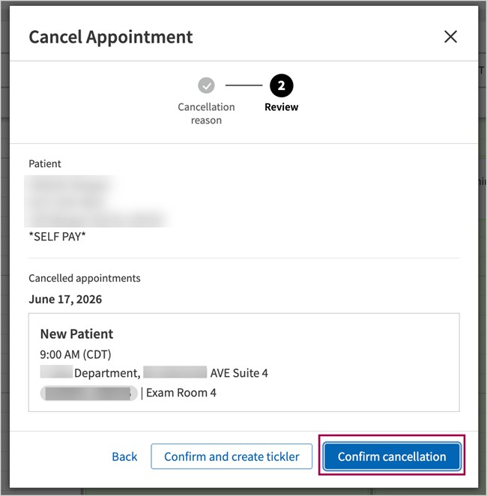Go to the Cancellation reason step label
The width and height of the screenshot is (487, 496).
coord(206,114)
